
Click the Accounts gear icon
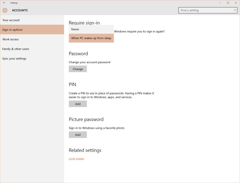5,10
